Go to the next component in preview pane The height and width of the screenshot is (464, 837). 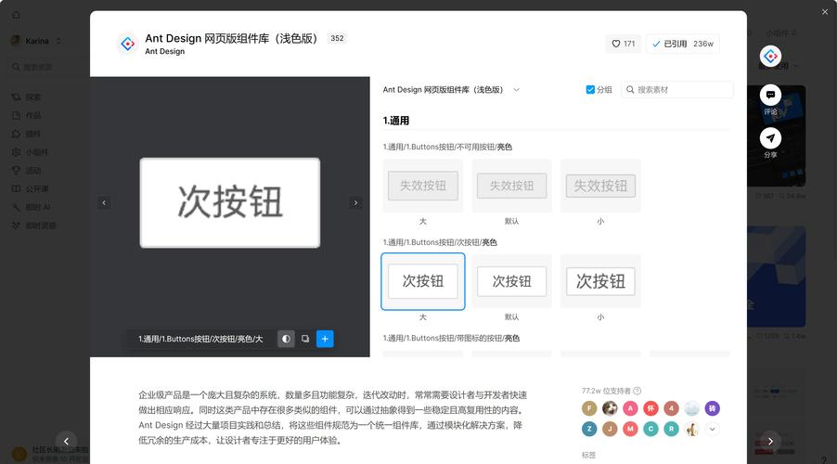click(356, 203)
